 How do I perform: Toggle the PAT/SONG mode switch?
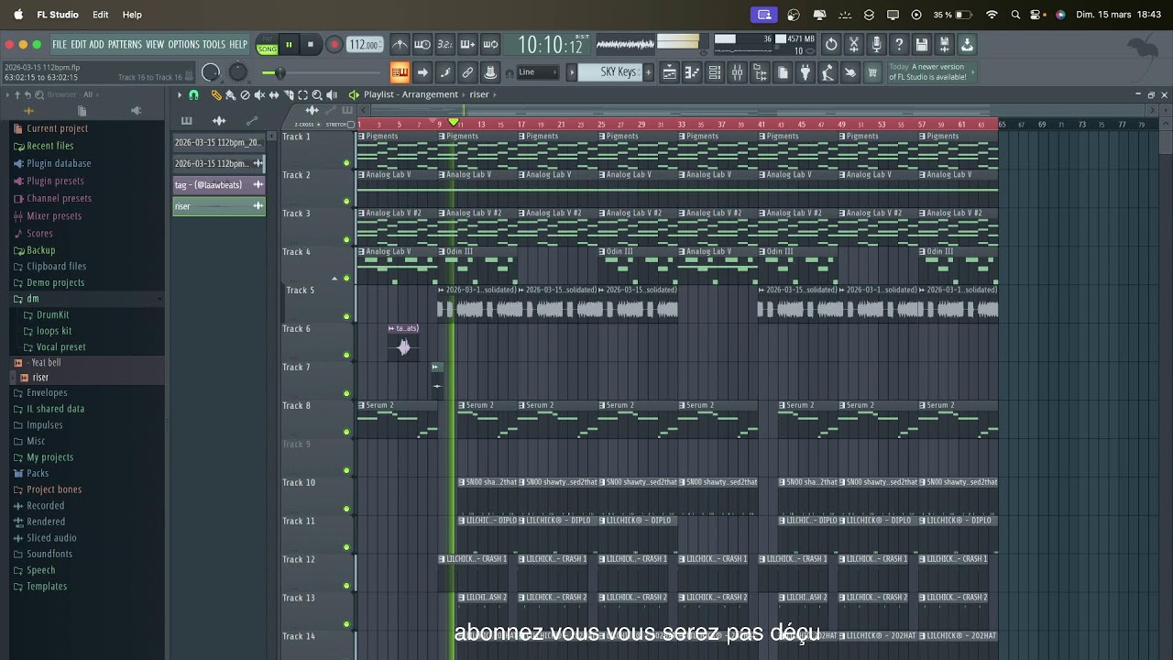tap(267, 45)
